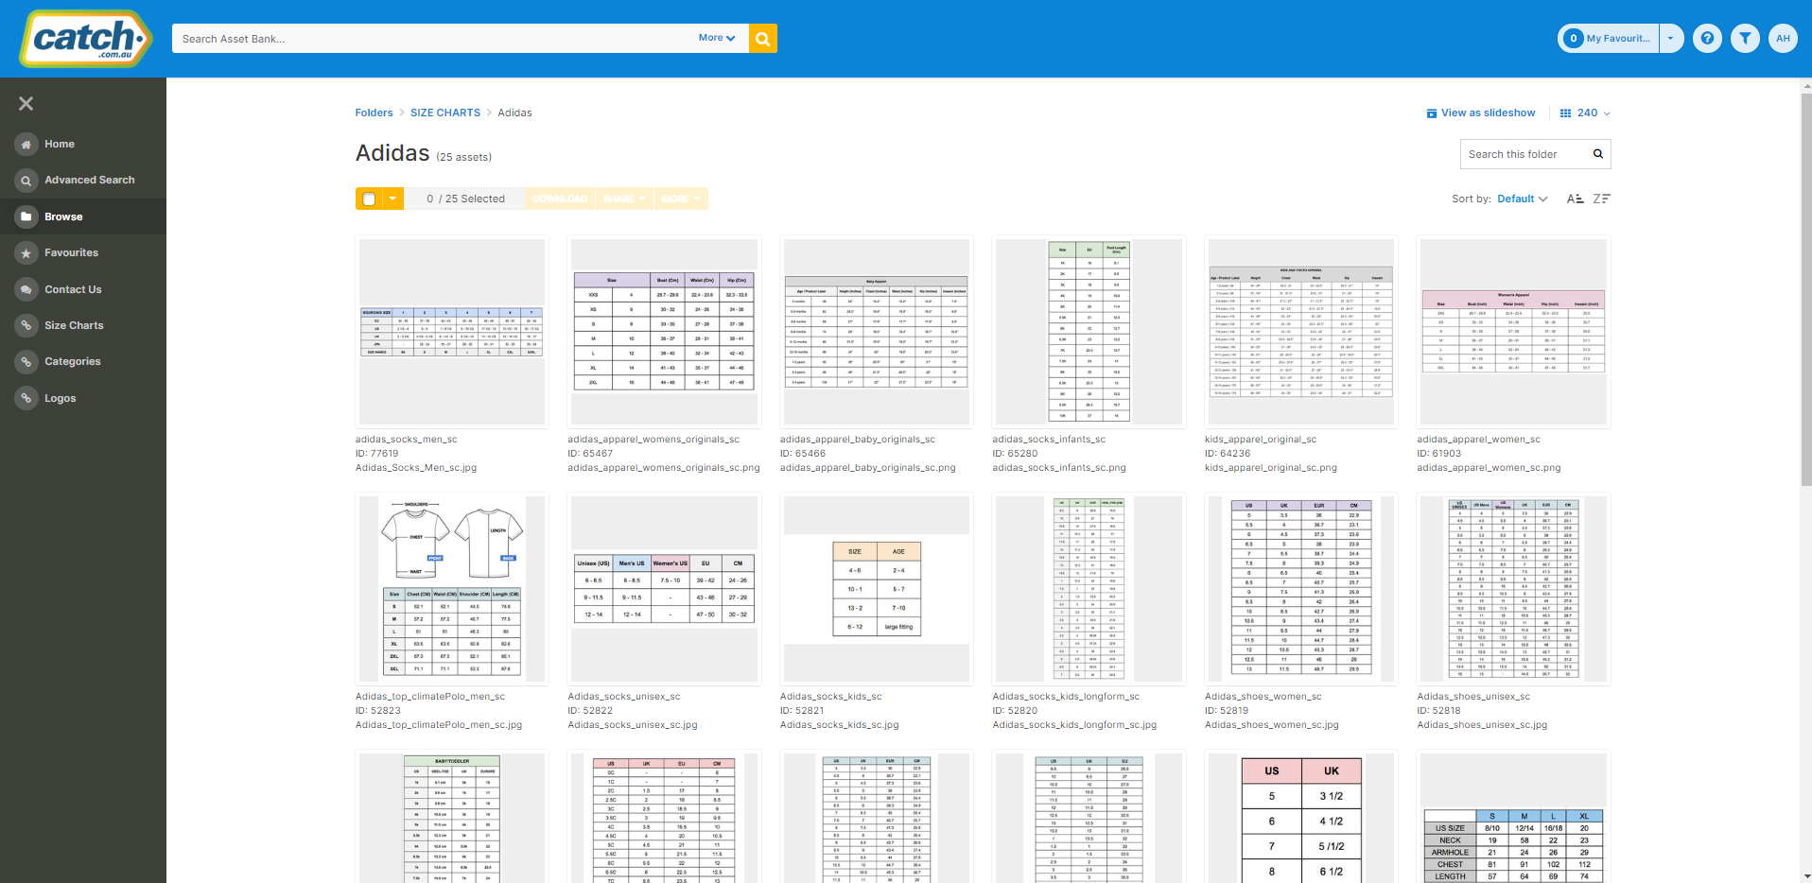Click the Size Charts link icon
Screen dimensions: 1812x883
pyautogui.click(x=26, y=325)
